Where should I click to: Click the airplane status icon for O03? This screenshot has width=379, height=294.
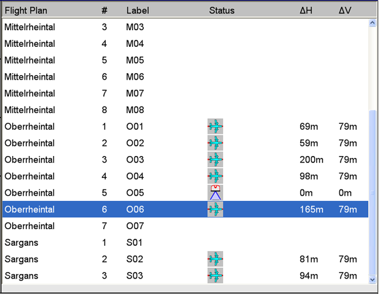pyautogui.click(x=215, y=159)
